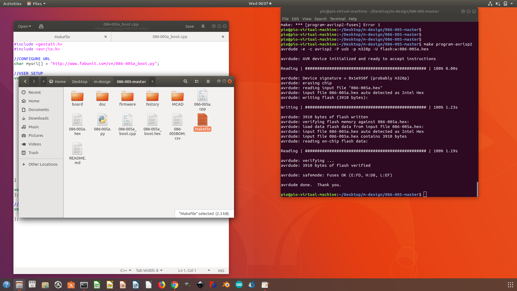Open the Terminal icon in the dock
Image resolution: width=517 pixels, height=291 pixels.
tap(84, 285)
